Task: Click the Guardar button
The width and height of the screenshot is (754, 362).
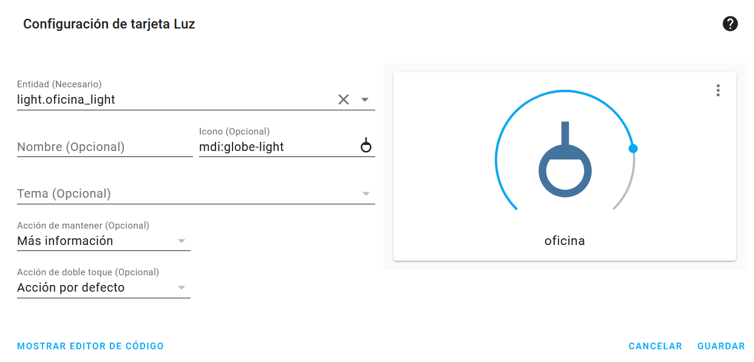Action: coord(721,346)
